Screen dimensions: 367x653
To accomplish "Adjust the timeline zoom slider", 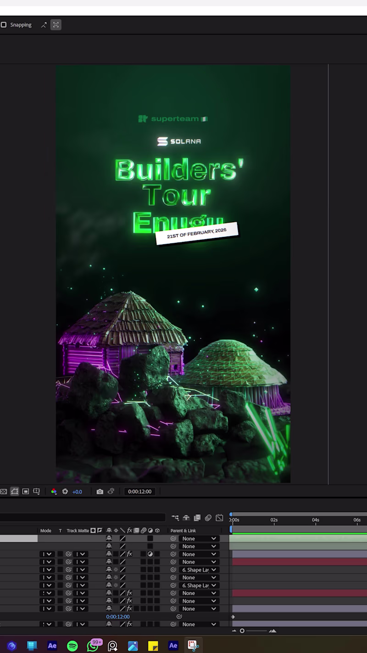I will pyautogui.click(x=242, y=631).
